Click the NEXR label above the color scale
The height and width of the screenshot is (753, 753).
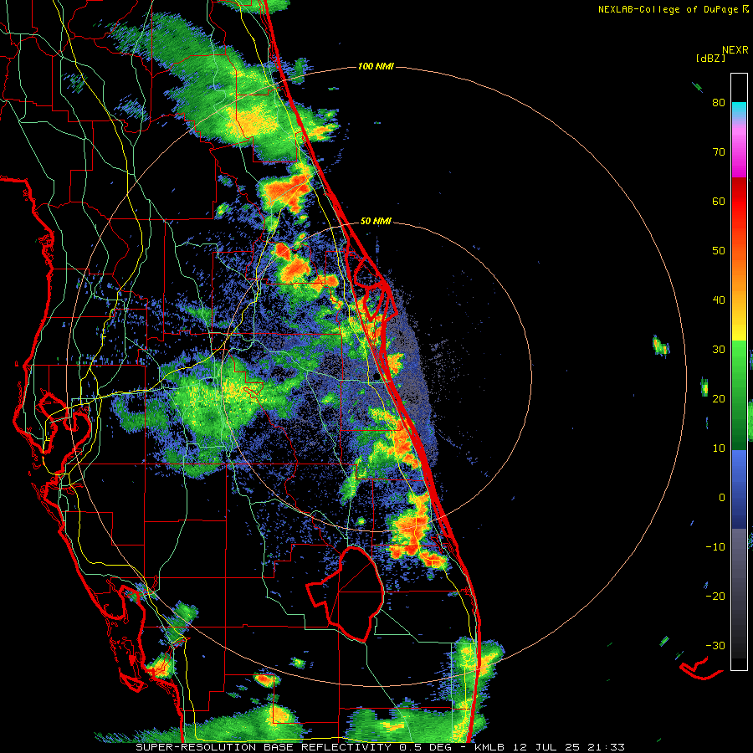coord(735,50)
